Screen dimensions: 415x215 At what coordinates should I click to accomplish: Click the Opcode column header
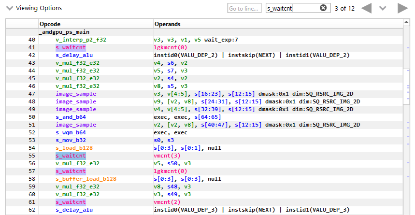click(x=50, y=24)
